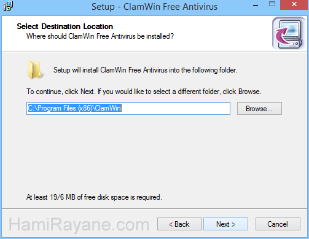309x239 pixels.
Task: Click into the destination folder path field
Action: 128,108
